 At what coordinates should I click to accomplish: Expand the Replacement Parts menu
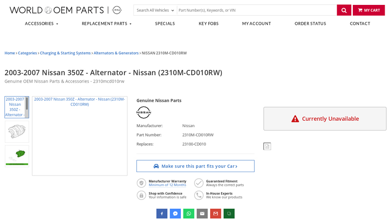(x=107, y=23)
